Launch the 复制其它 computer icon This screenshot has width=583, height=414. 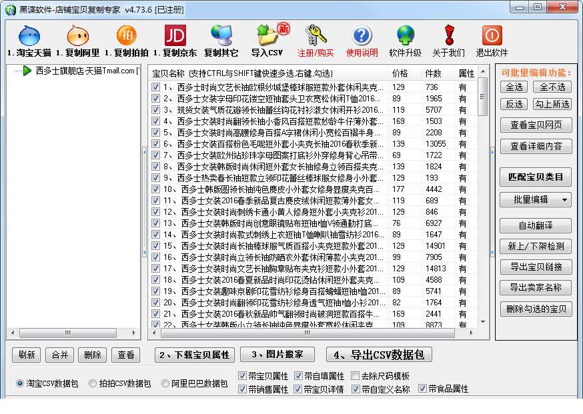[221, 36]
